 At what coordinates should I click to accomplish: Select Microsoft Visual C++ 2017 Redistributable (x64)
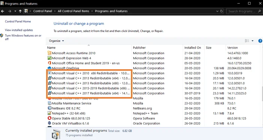pos(91,93)
